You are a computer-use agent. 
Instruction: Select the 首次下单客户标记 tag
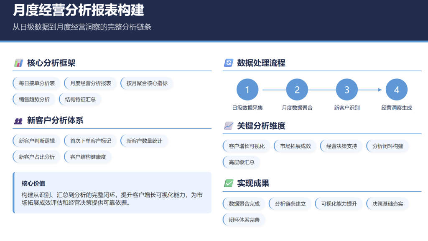[x=90, y=141]
